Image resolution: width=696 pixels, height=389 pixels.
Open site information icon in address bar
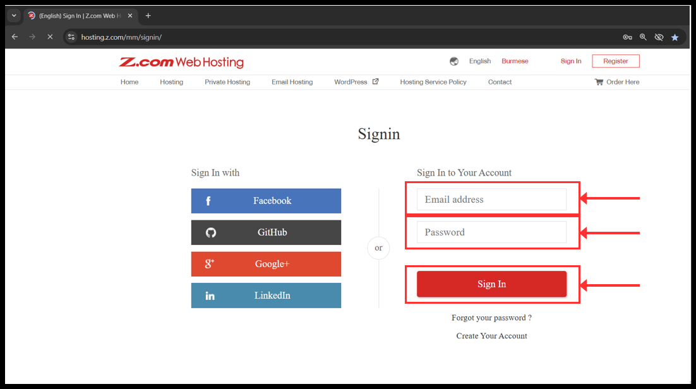(x=71, y=37)
